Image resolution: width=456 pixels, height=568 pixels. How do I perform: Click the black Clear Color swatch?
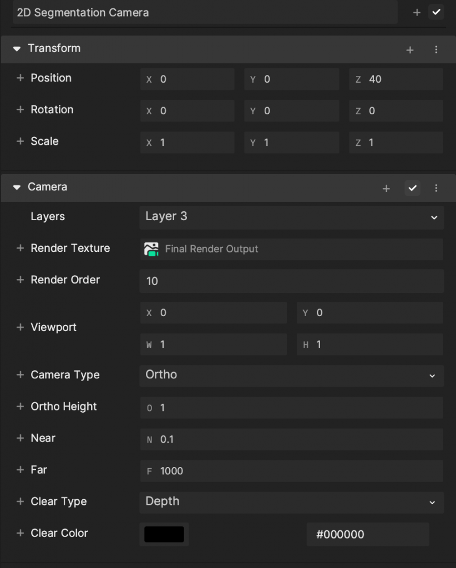point(164,534)
